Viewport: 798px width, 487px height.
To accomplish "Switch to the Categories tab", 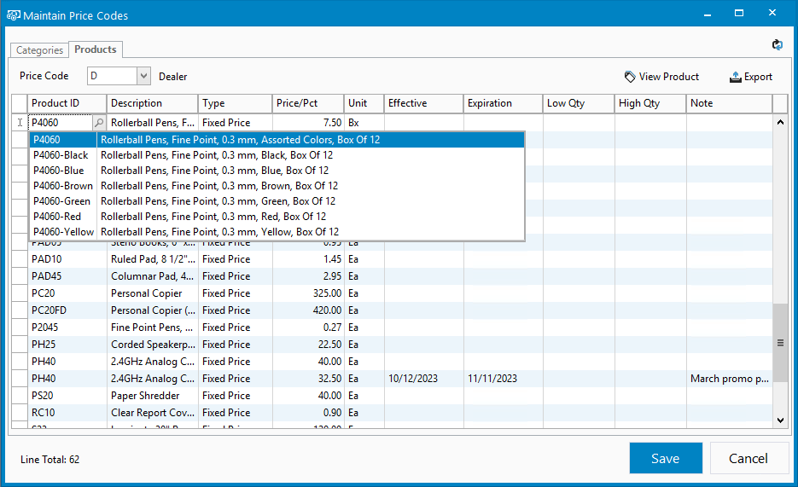I will 40,50.
